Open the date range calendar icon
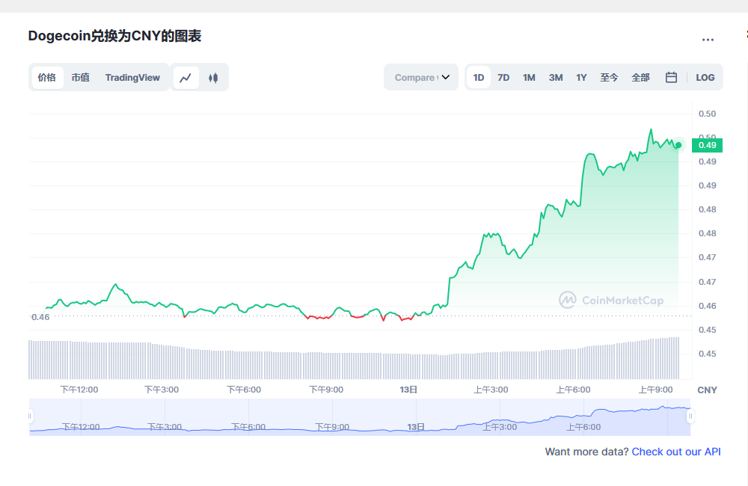Viewport: 748px width, 486px height. [x=671, y=77]
